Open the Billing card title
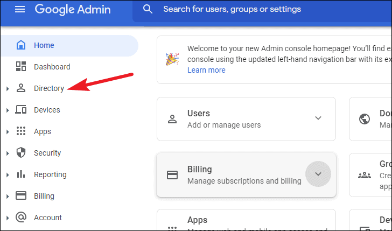Viewport: 392px width, 231px height. [x=199, y=169]
